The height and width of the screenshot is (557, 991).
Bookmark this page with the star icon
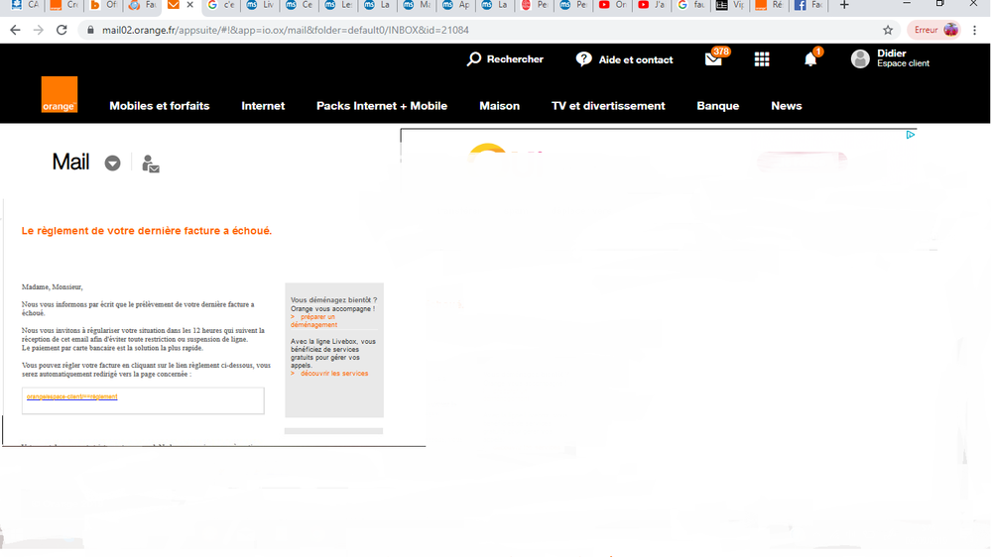(x=888, y=30)
